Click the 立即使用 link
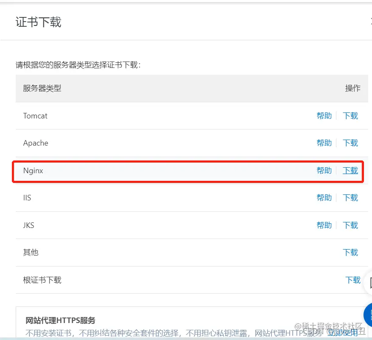372x340 pixels. (343, 332)
